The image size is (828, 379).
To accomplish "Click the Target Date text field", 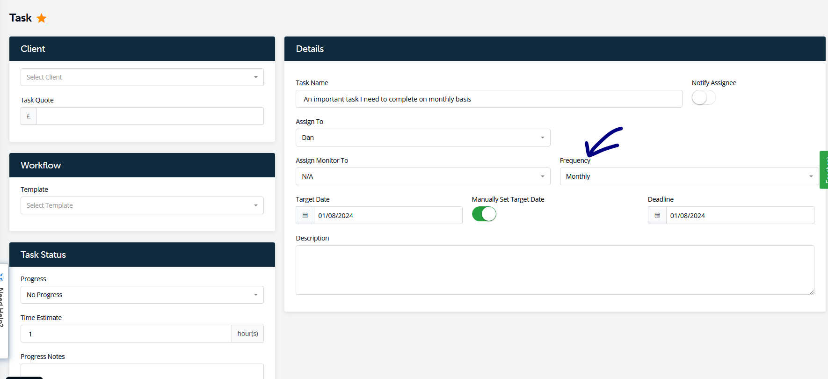I will (x=387, y=215).
